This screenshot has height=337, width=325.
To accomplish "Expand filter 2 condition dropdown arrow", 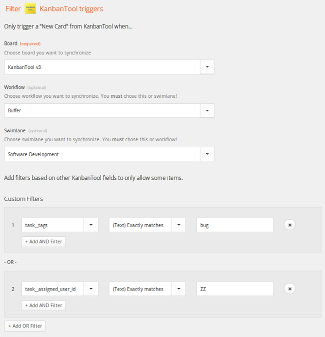I will pos(178,289).
